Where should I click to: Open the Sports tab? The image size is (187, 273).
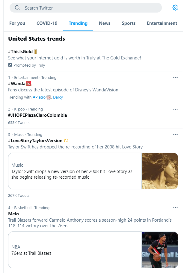click(x=129, y=23)
